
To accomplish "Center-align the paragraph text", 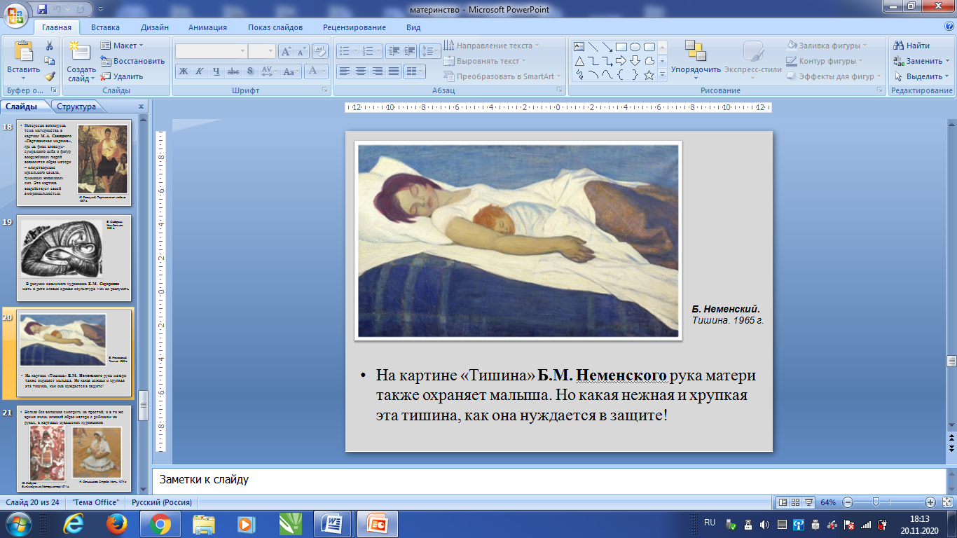I will [361, 71].
